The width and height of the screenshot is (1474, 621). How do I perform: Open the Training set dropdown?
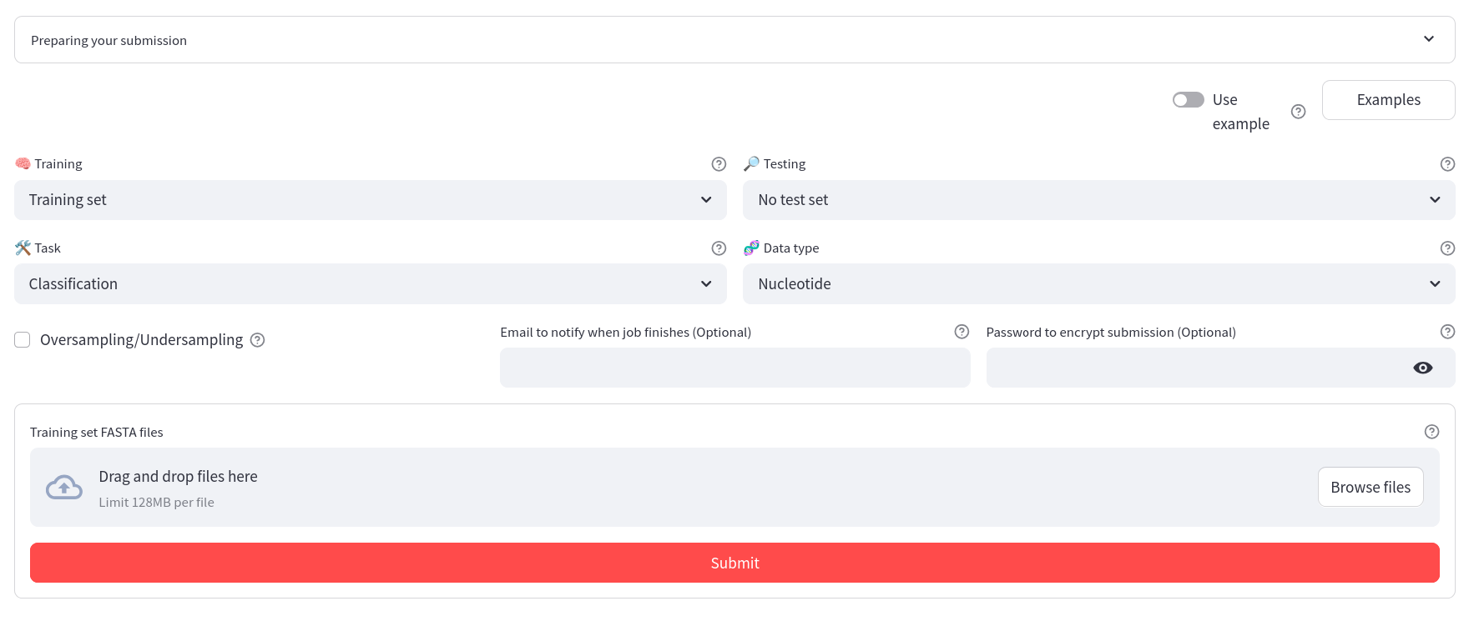pos(370,200)
